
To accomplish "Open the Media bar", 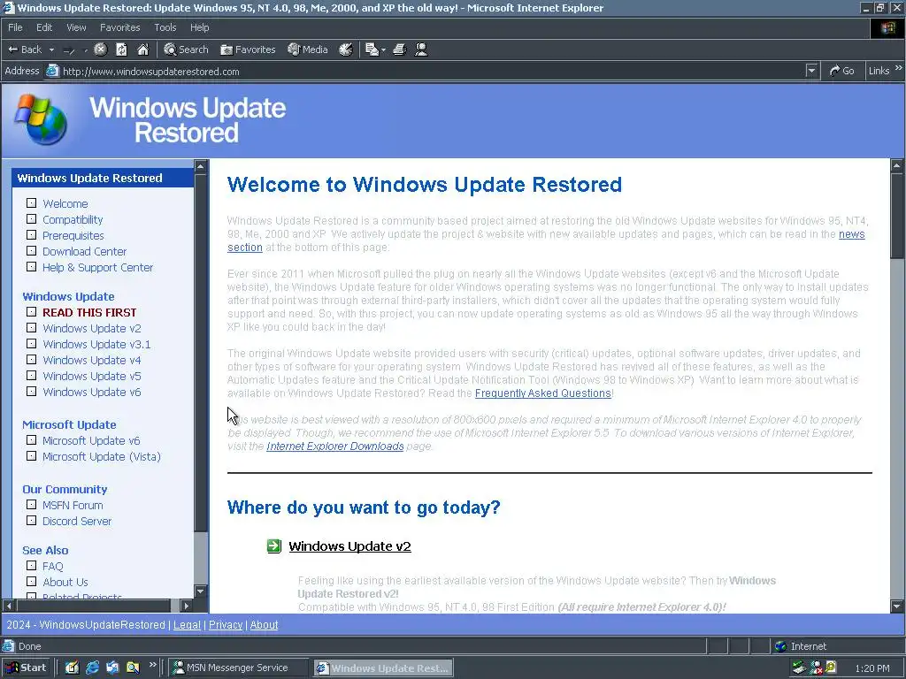I will click(x=308, y=50).
